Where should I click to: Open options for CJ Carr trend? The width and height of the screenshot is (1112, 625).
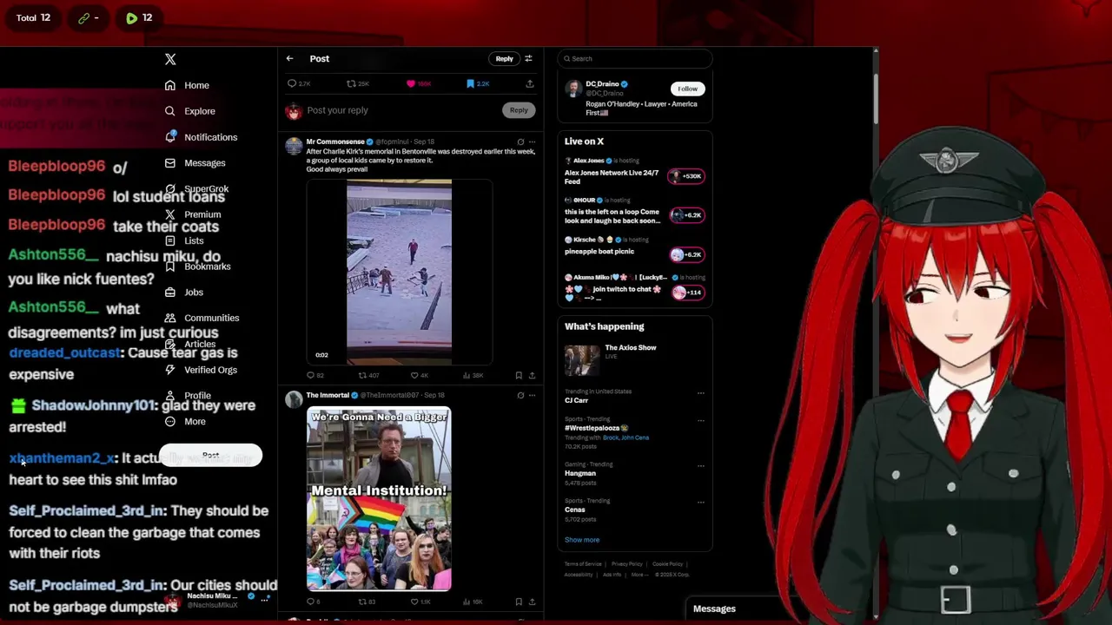pyautogui.click(x=700, y=393)
